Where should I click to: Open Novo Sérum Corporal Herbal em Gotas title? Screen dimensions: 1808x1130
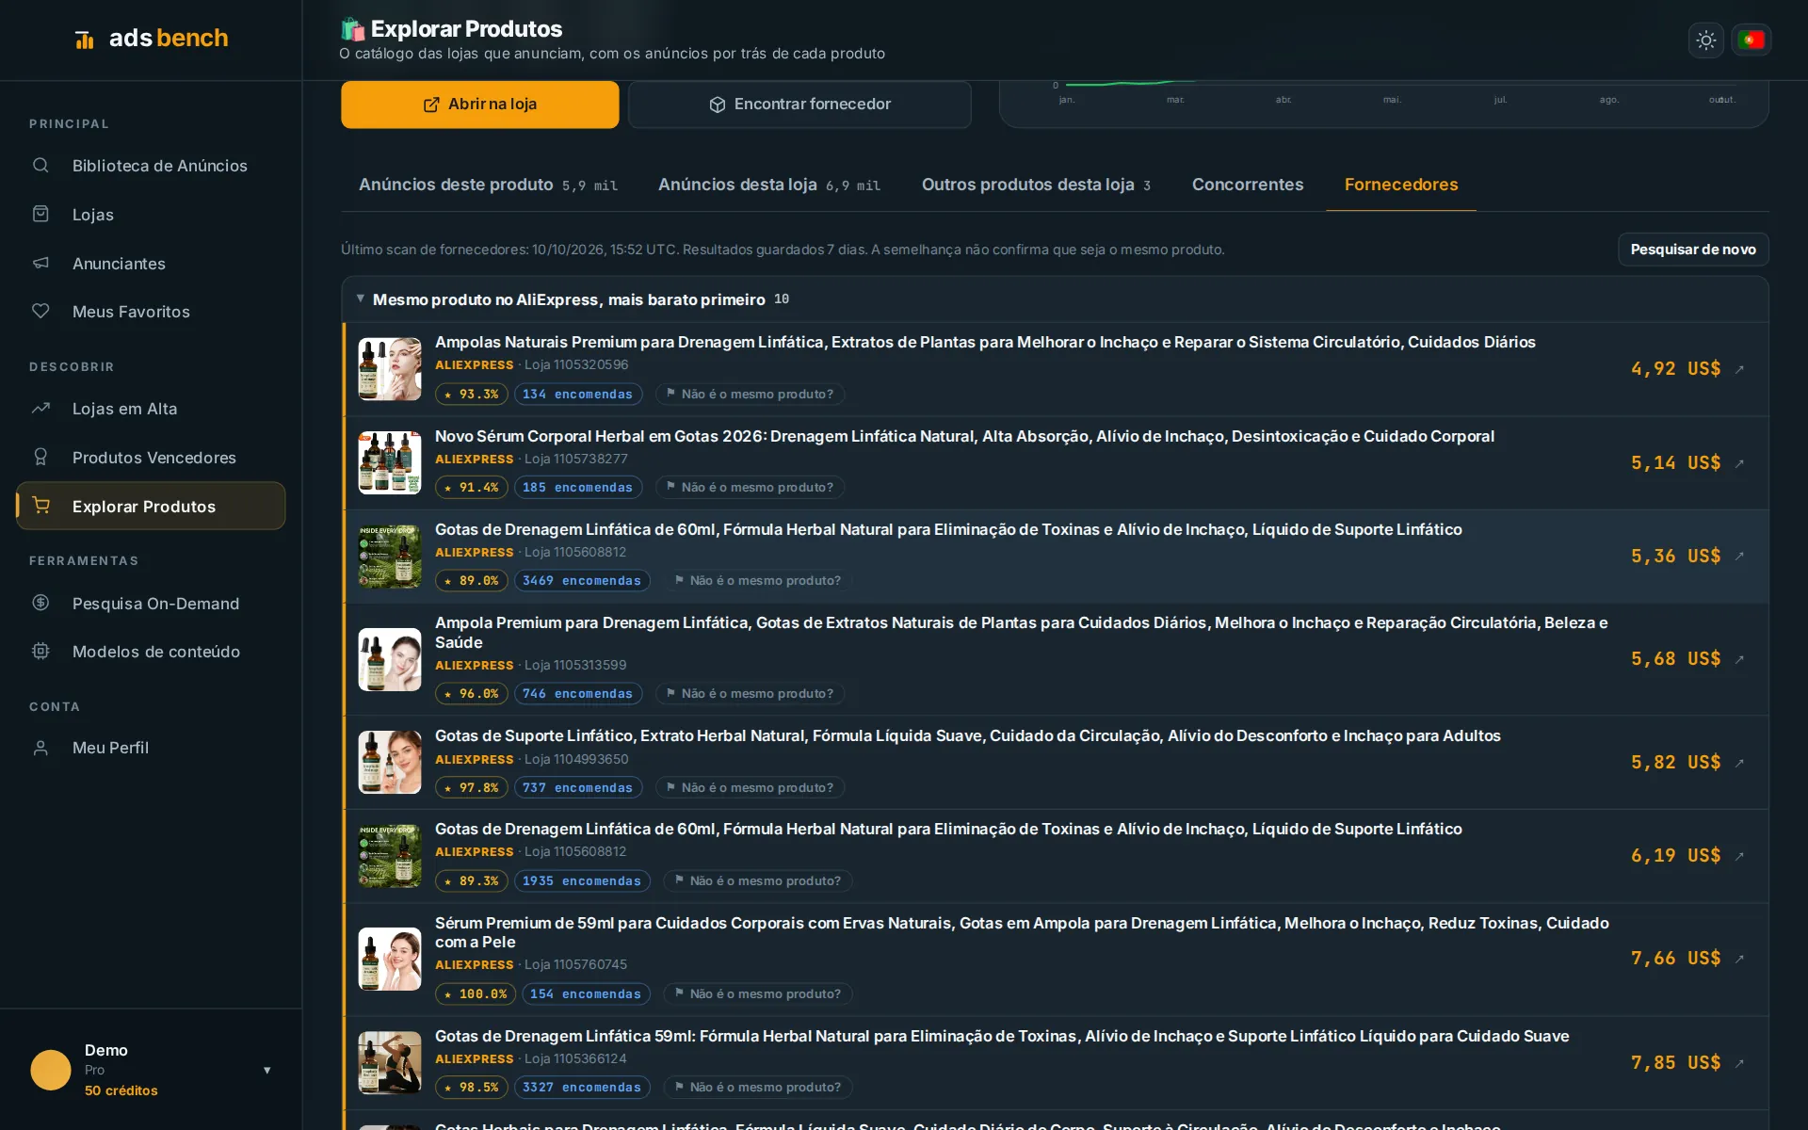(x=964, y=436)
